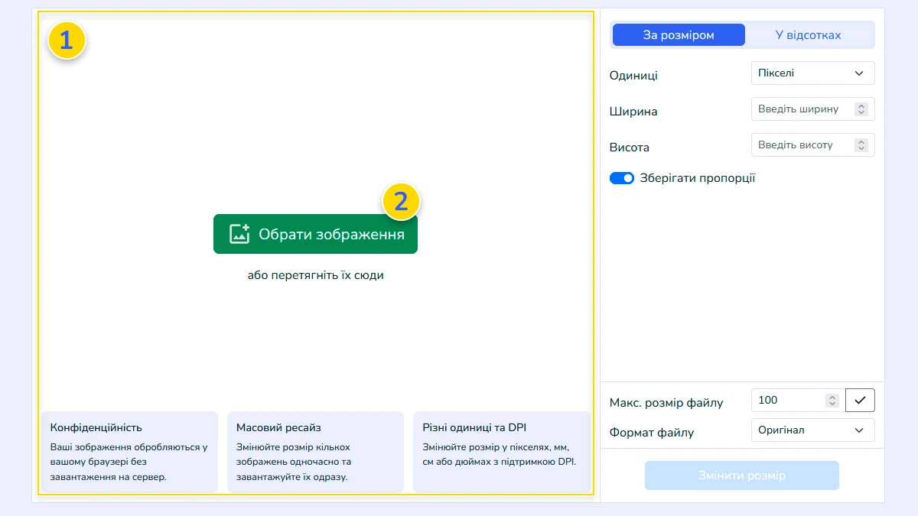The height and width of the screenshot is (516, 918).
Task: Toggle the Зберігати пропорції switch
Action: coord(621,178)
